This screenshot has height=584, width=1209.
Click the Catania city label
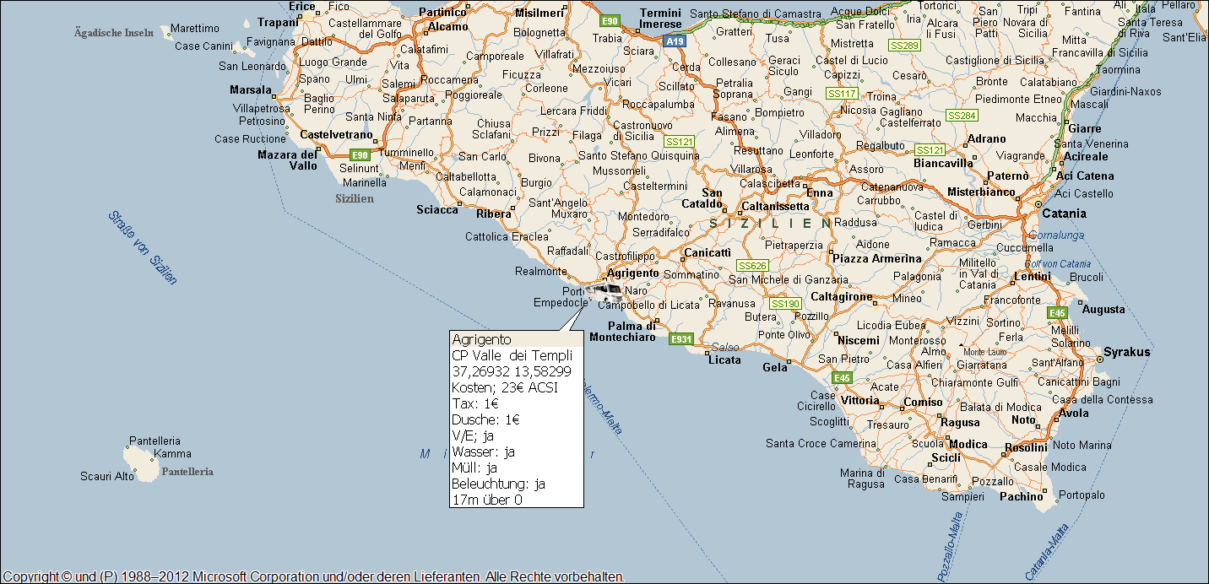point(1064,214)
